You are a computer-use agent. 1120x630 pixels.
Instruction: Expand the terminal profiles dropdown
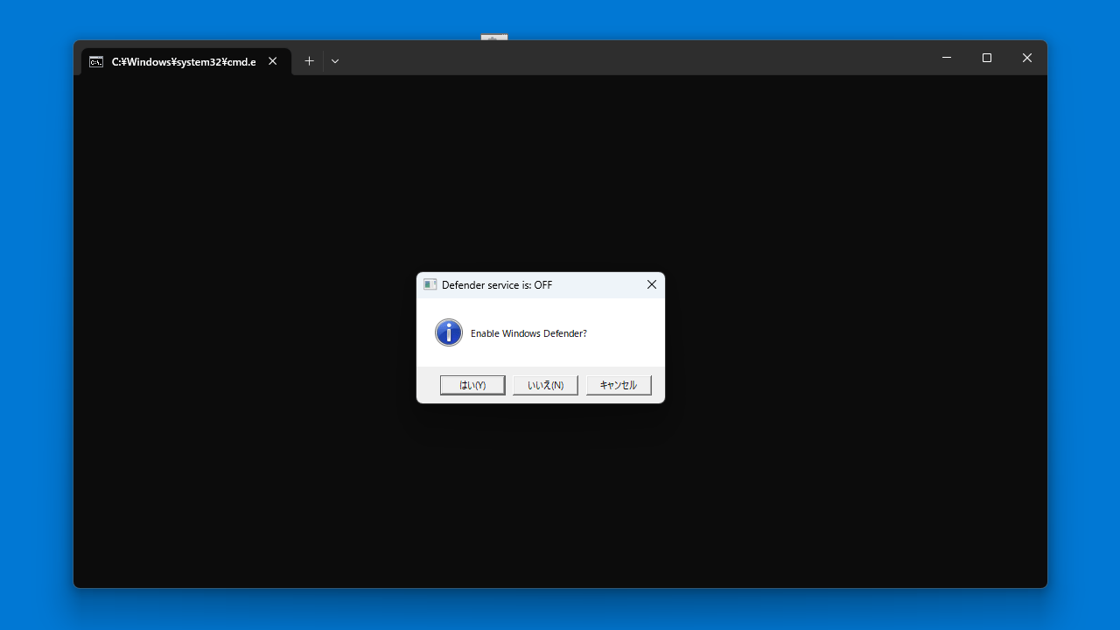[x=334, y=61]
